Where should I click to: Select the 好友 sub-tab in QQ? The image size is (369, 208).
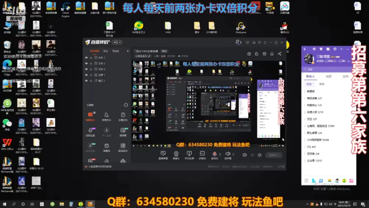[x=309, y=84]
